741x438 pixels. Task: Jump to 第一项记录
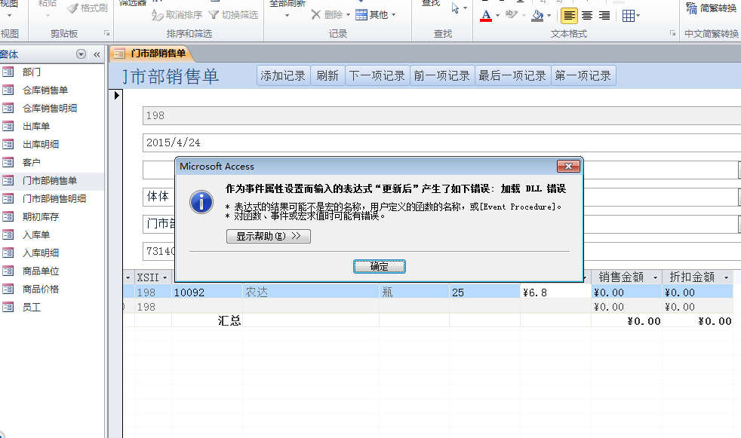(x=583, y=75)
